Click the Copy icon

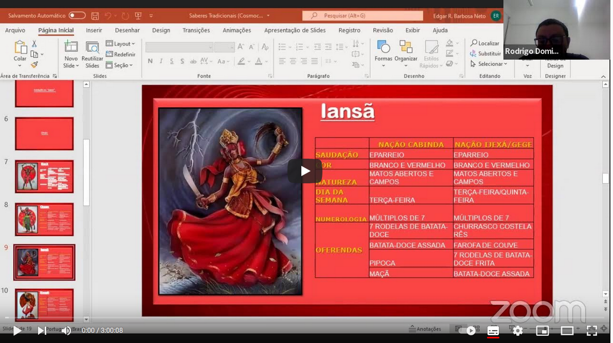tap(34, 54)
